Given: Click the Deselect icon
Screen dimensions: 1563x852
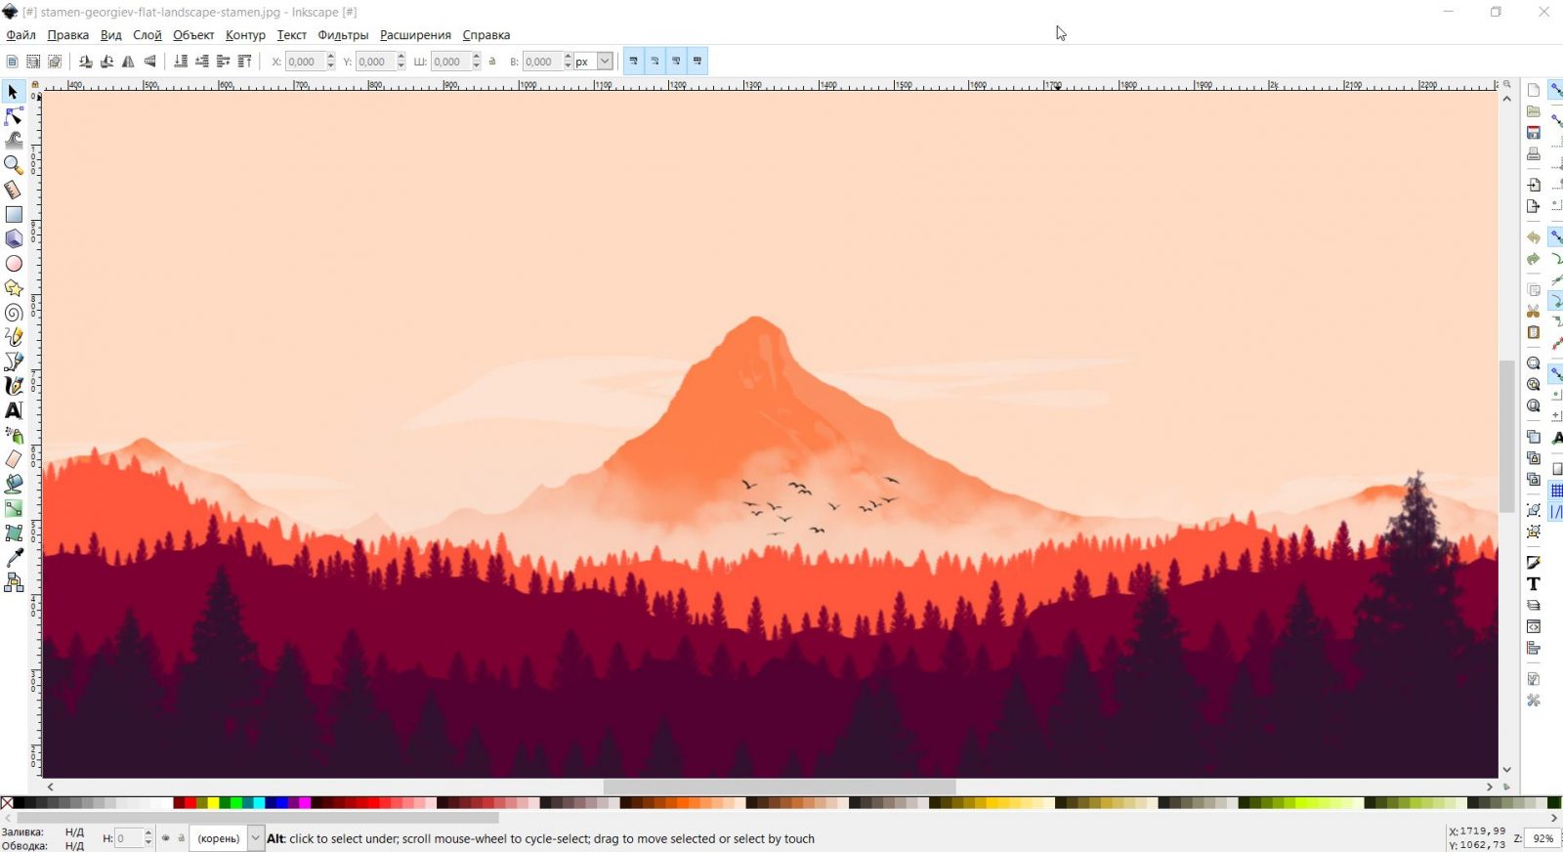Looking at the screenshot, I should 55,62.
